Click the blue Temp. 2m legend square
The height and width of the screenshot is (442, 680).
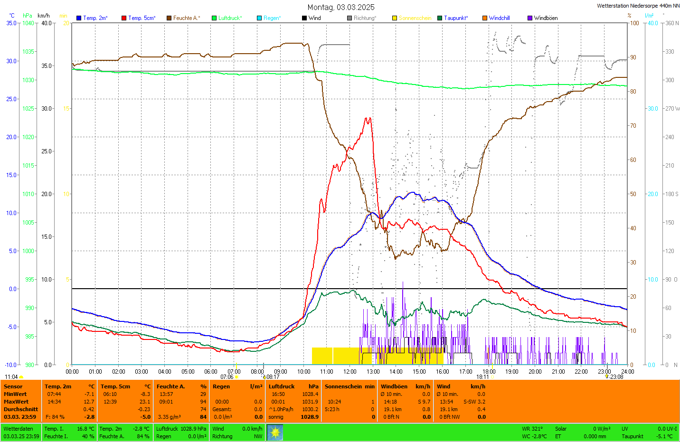point(79,18)
